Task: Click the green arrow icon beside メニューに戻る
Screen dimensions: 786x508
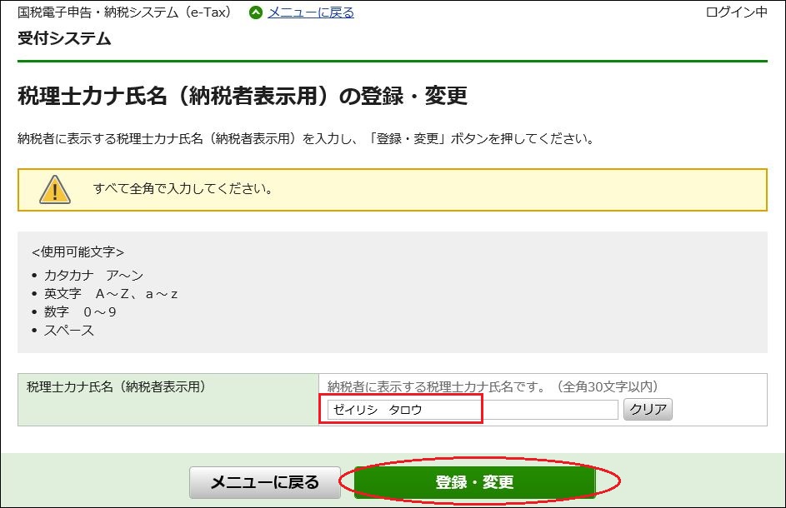Action: [256, 12]
